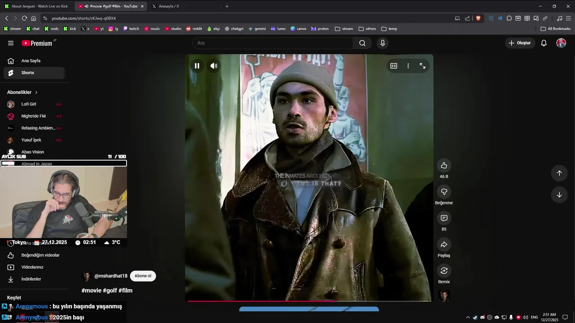
Task: Open Ana Sayfa in the sidebar
Action: point(34,61)
